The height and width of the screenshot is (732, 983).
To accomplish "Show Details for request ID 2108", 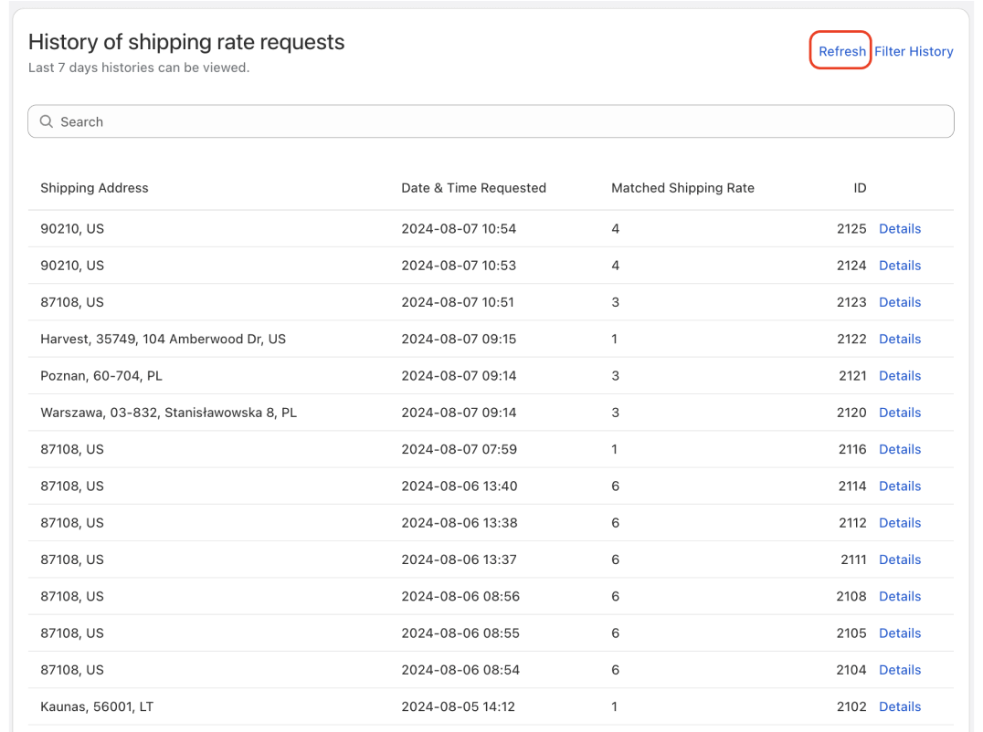I will tap(900, 596).
